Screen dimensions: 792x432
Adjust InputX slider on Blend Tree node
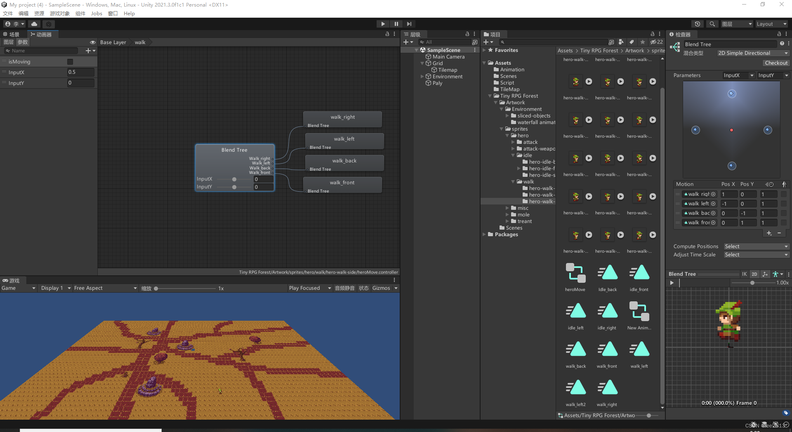[234, 179]
